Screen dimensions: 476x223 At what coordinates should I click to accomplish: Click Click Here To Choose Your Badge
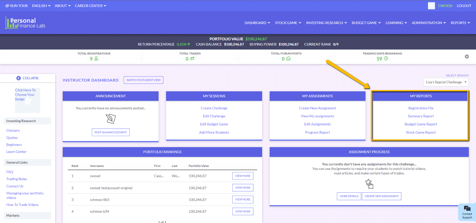25,94
